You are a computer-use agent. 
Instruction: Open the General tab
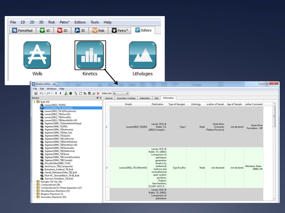pyautogui.click(x=109, y=98)
